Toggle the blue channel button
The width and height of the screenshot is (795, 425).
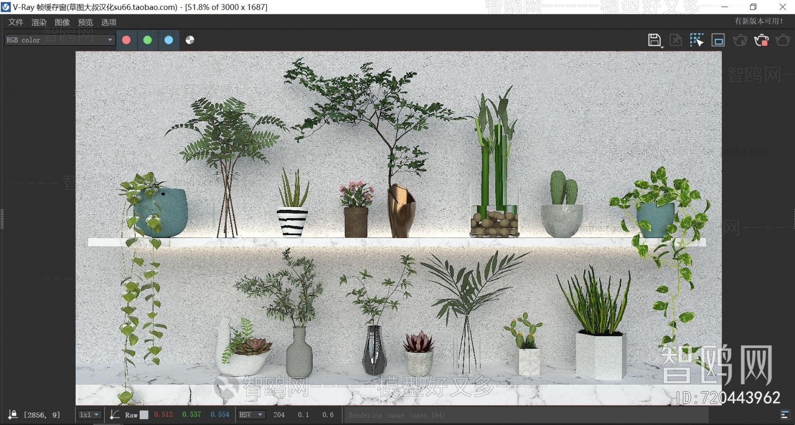pos(169,40)
